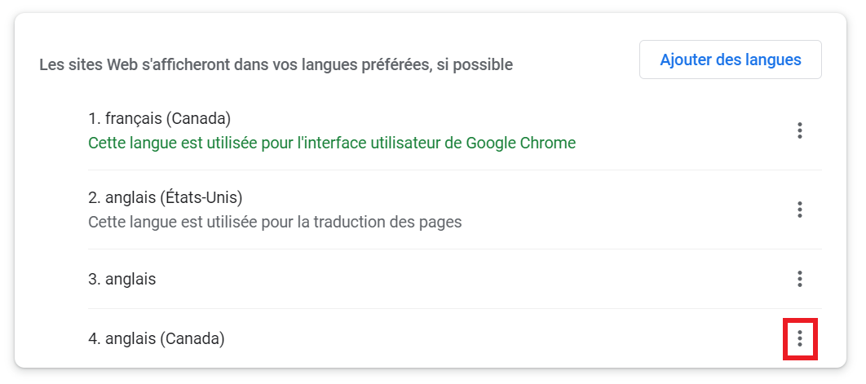866x384 pixels.
Task: Click 'Cette langue est utilisée' in gray subtitle
Action: click(170, 222)
